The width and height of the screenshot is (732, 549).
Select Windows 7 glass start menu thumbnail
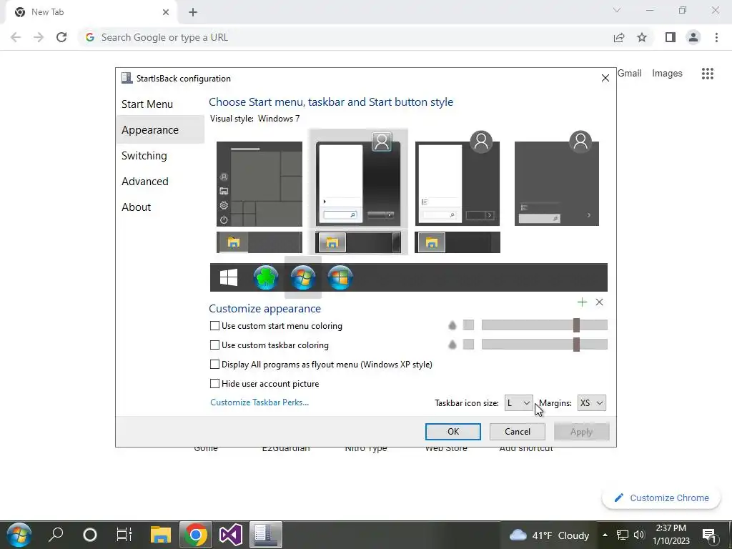pyautogui.click(x=358, y=179)
